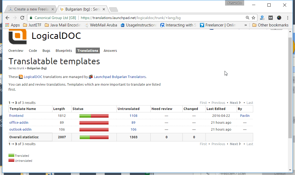Bookmark this page with the star icon

[253, 18]
